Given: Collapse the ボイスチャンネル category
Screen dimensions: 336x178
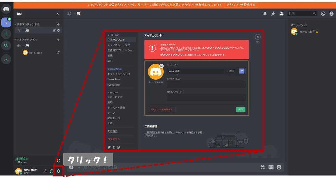Looking at the screenshot, I should [27, 39].
